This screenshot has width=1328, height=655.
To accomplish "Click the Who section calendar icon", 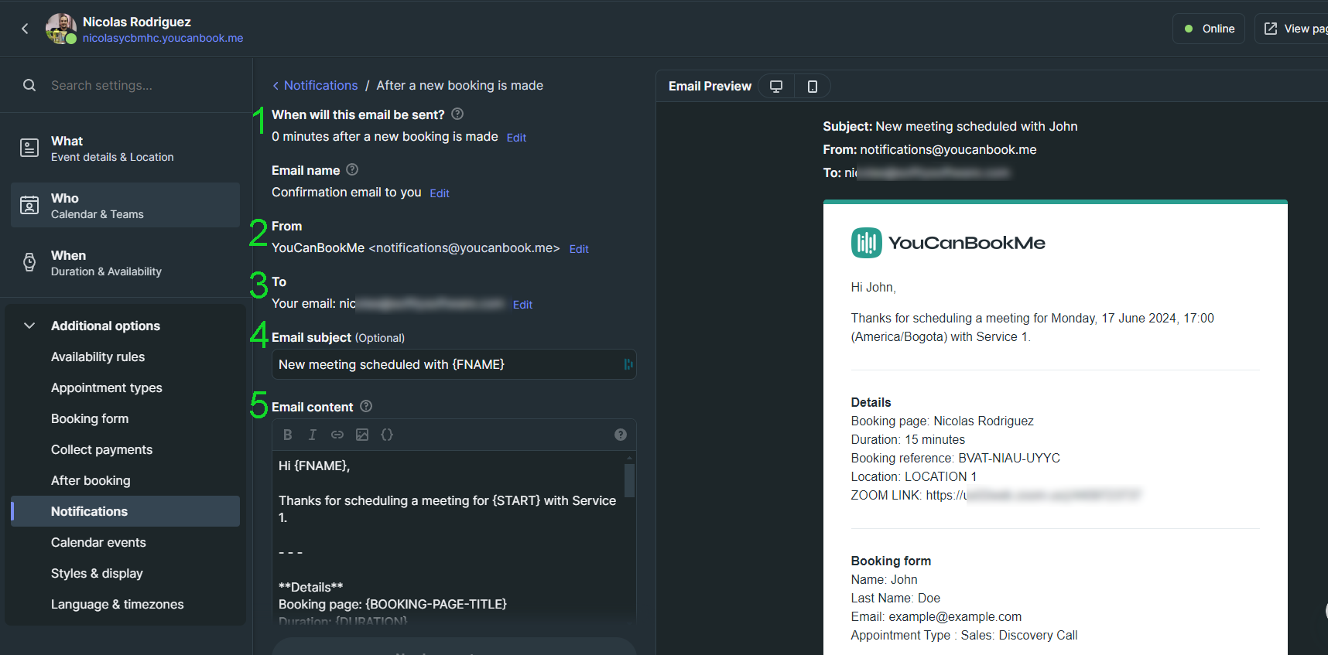I will [x=29, y=205].
